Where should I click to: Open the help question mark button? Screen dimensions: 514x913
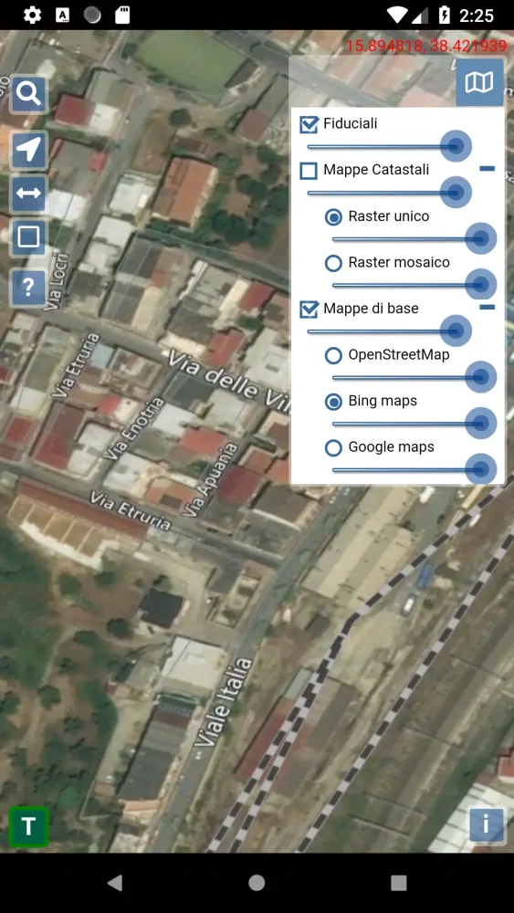[x=28, y=287]
